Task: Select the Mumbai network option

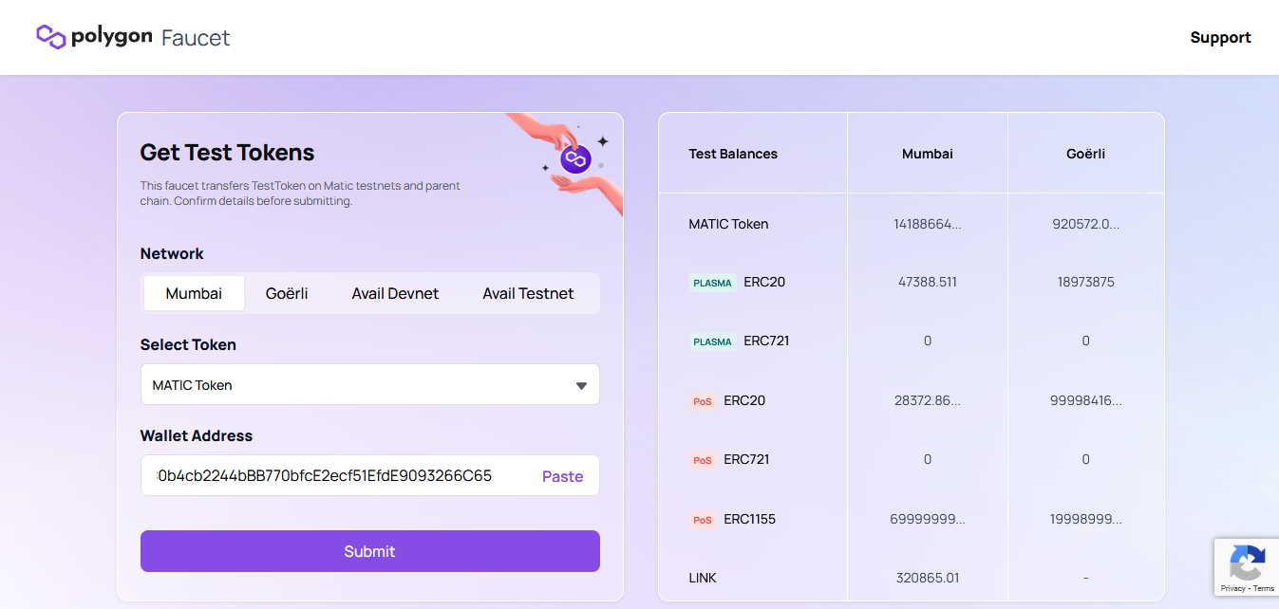Action: click(x=194, y=294)
